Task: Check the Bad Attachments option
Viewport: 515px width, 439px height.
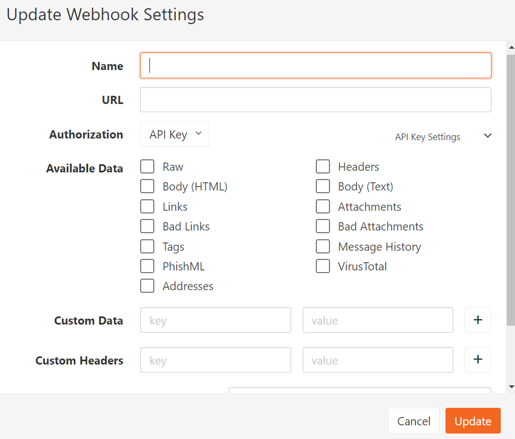Action: 323,226
